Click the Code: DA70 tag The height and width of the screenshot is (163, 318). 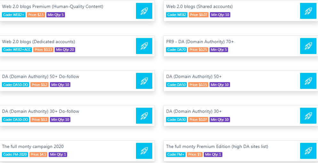[x=177, y=50]
